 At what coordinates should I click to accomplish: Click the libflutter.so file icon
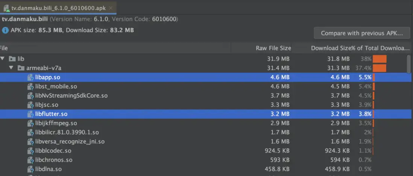click(x=30, y=114)
